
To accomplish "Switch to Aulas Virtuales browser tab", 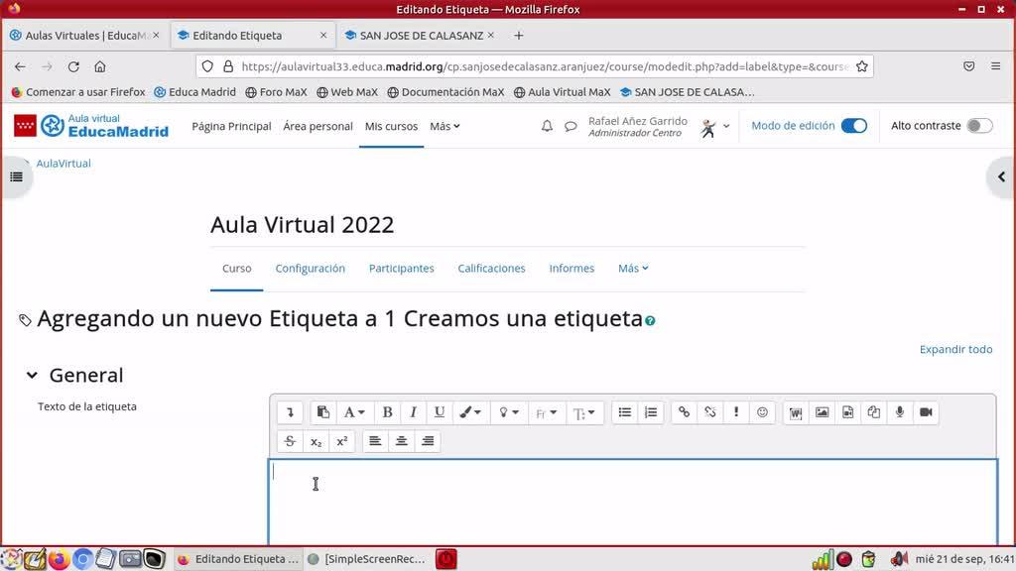I will point(84,36).
